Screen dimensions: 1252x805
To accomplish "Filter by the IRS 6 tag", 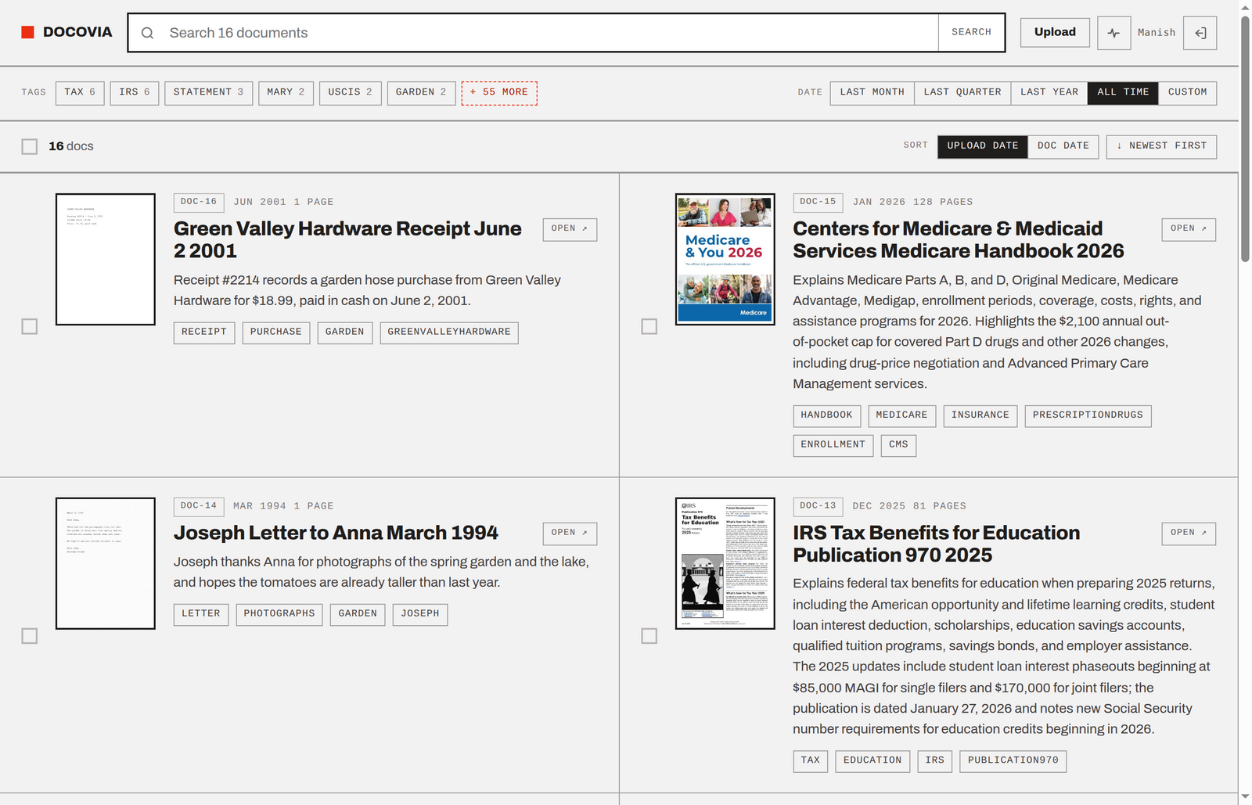I will tap(135, 93).
